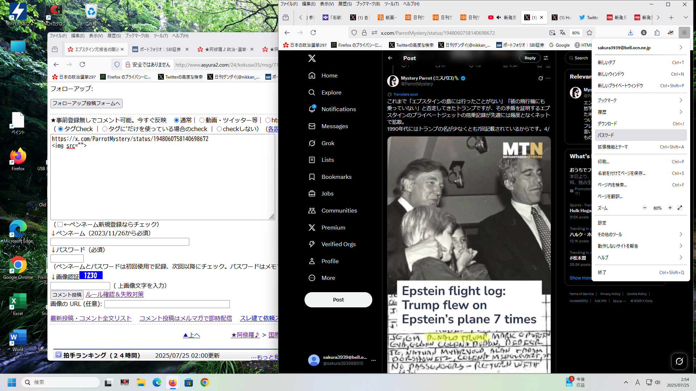Check ペンネーム新規登録 checkbox

tap(60, 224)
